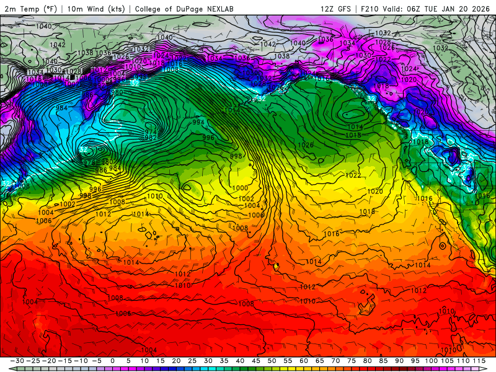The height and width of the screenshot is (372, 496).
Task: Click the 95 temperature scale label
Action: (415, 361)
